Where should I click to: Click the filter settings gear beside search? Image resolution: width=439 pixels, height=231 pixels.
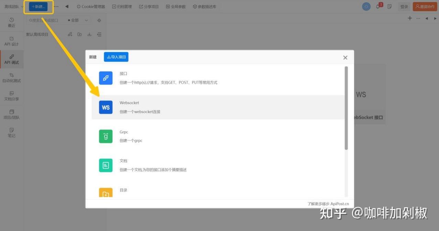click(99, 20)
